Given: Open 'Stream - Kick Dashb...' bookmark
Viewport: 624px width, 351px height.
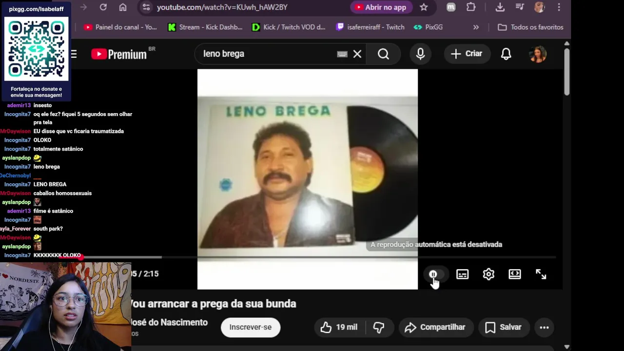Looking at the screenshot, I should click(x=205, y=27).
